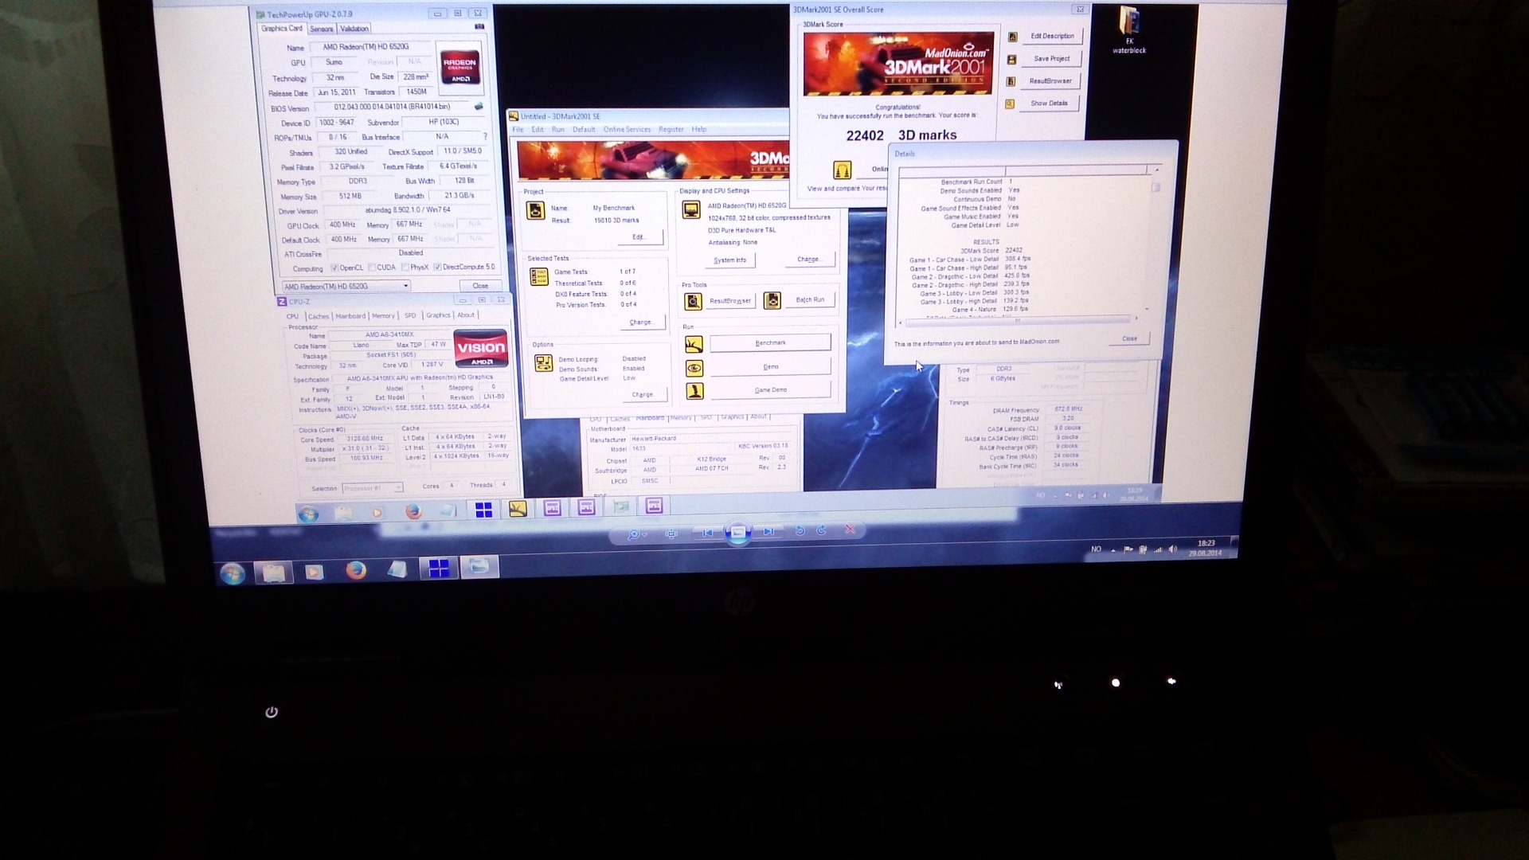This screenshot has height=860, width=1529.
Task: Open the Help menu in 3DMark2001
Action: click(x=698, y=129)
